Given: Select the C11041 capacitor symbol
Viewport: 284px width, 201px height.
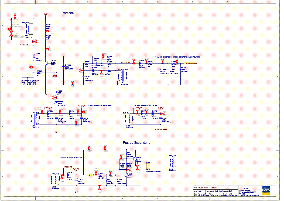Looking at the screenshot, I should tap(168, 69).
